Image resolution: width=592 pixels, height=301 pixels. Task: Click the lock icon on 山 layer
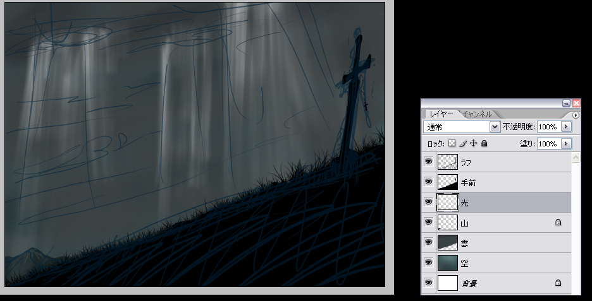click(558, 223)
